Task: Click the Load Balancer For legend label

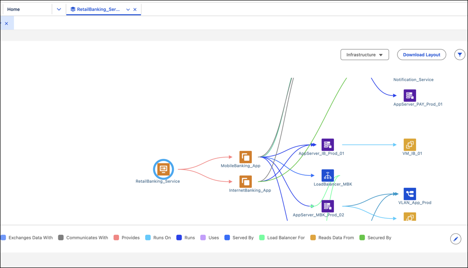Action: [286, 238]
